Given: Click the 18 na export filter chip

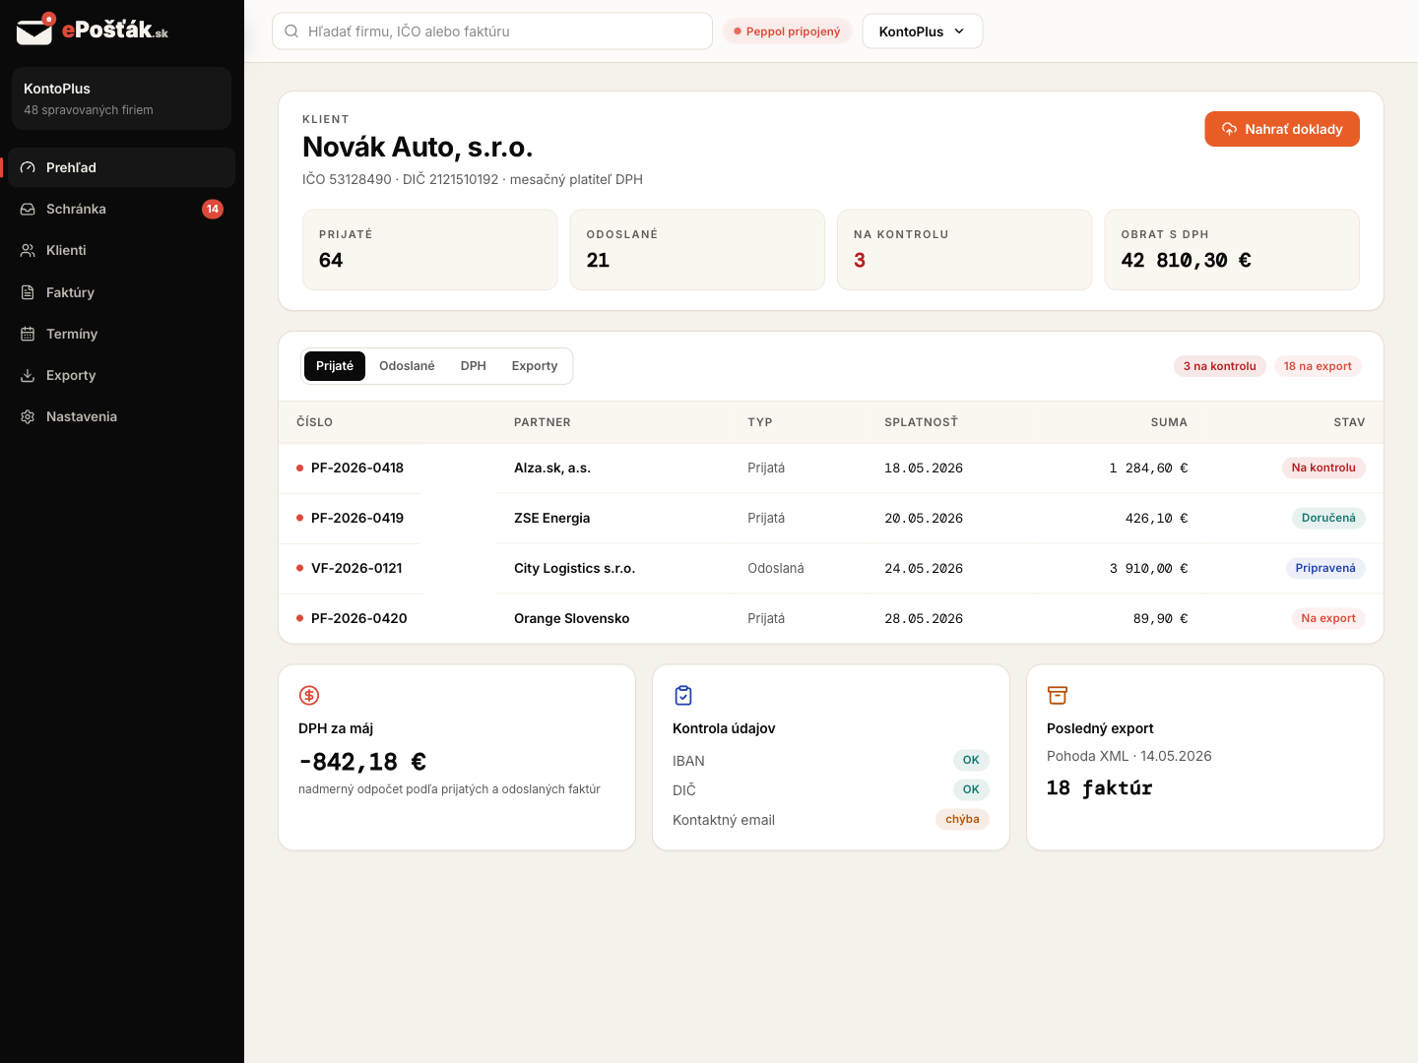Looking at the screenshot, I should click(1318, 366).
